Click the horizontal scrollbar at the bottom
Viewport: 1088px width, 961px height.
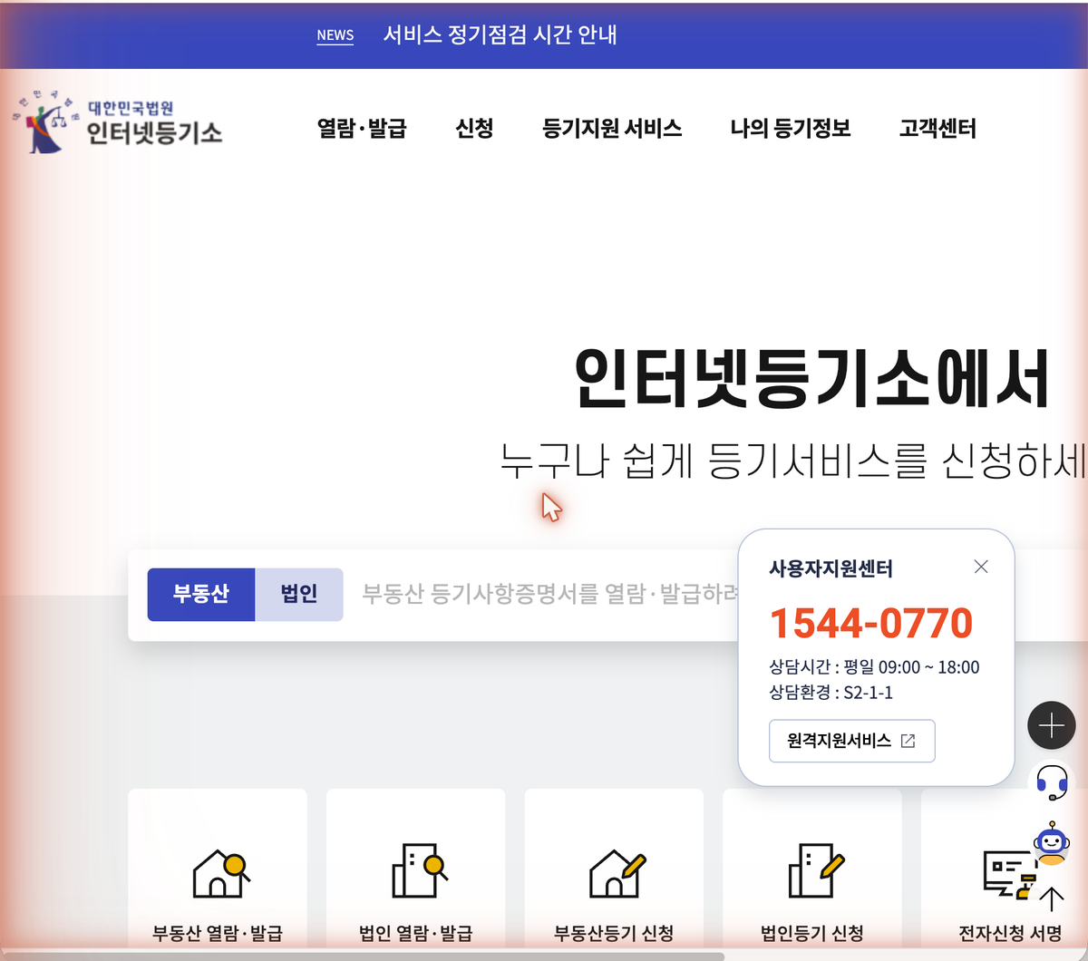point(363,956)
